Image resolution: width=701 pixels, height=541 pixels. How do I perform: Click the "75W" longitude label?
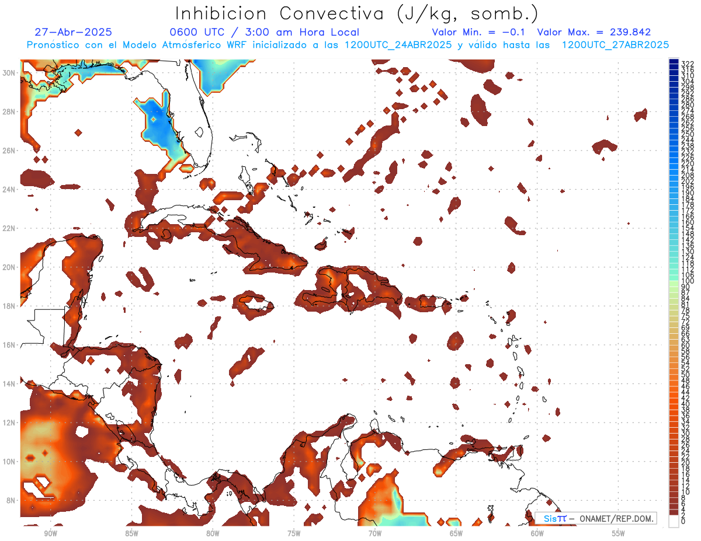(294, 533)
